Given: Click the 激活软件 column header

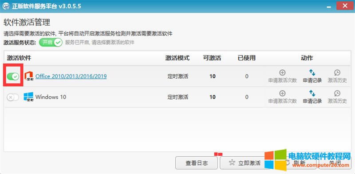Looking at the screenshot, I should click(19, 58).
